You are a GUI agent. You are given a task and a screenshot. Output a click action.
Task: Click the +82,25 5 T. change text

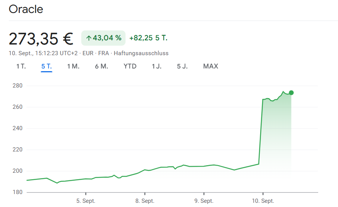point(148,38)
